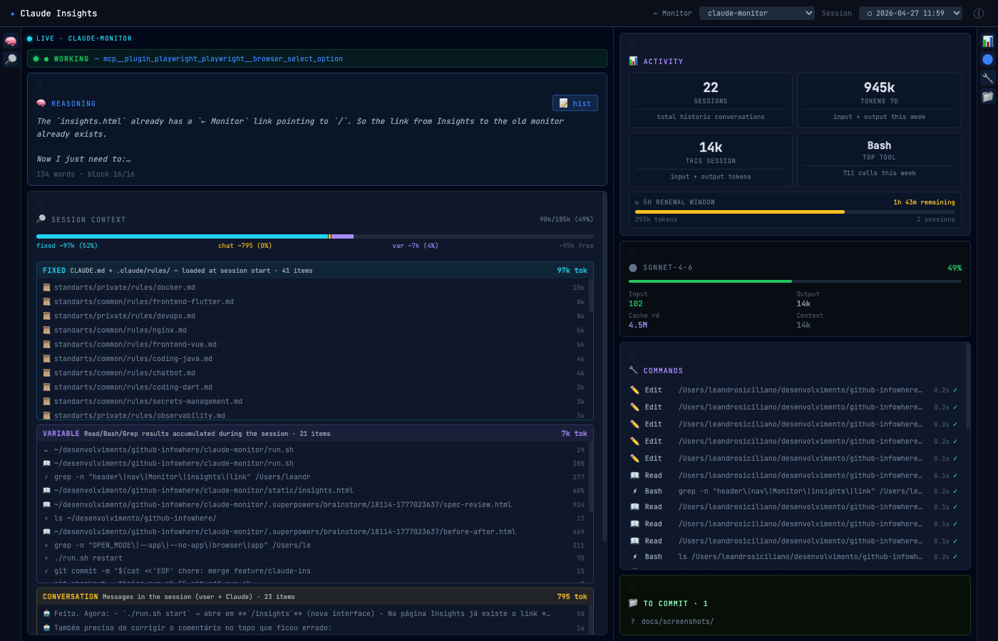
Task: Click the bar chart icon in the right rail
Action: pos(987,41)
